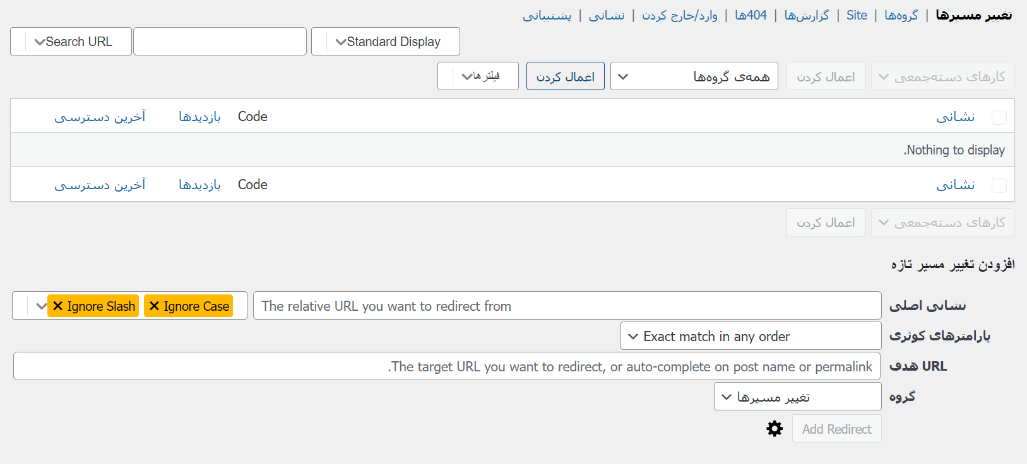Go to the top menu نشانی tab
1027x464 pixels.
(607, 15)
